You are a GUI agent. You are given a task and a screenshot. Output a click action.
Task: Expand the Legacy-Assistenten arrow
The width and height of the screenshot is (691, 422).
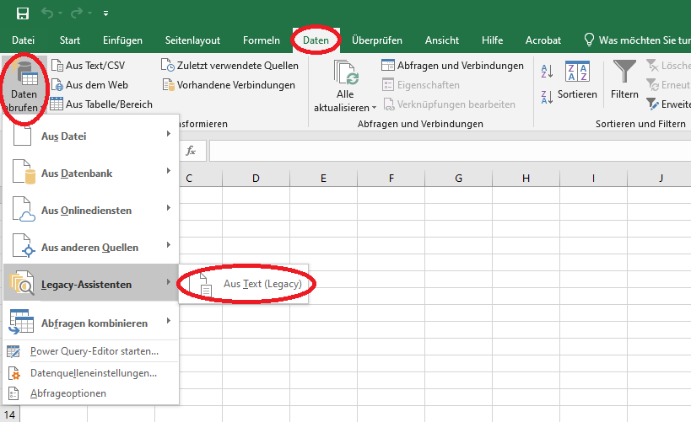pos(169,281)
